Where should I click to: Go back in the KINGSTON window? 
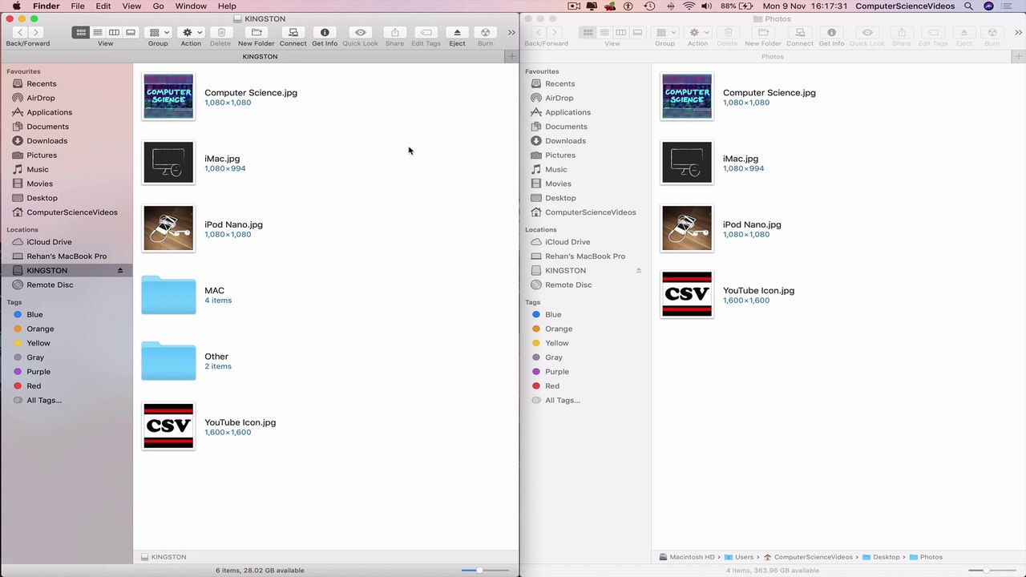(x=20, y=32)
